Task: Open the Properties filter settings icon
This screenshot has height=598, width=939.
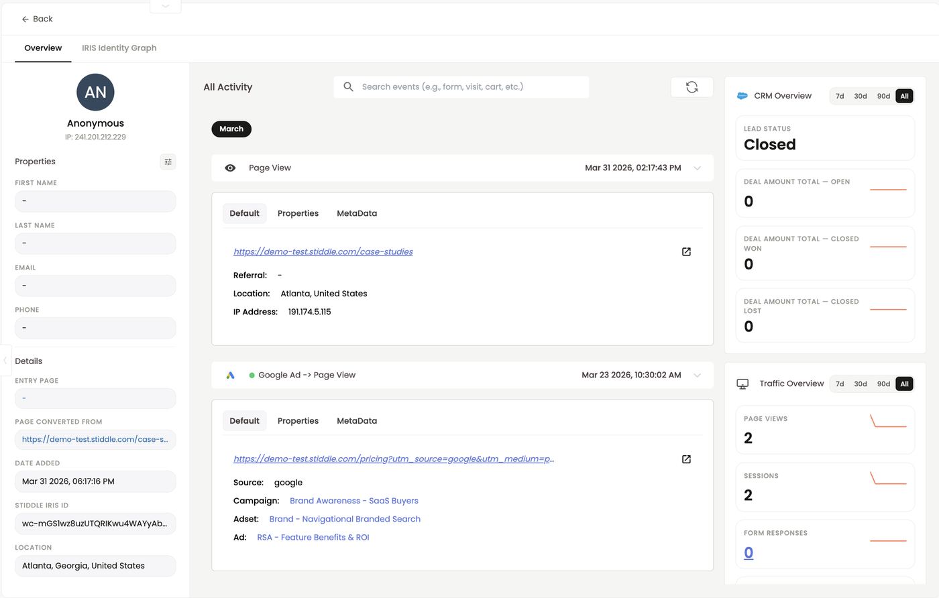Action: coord(168,162)
